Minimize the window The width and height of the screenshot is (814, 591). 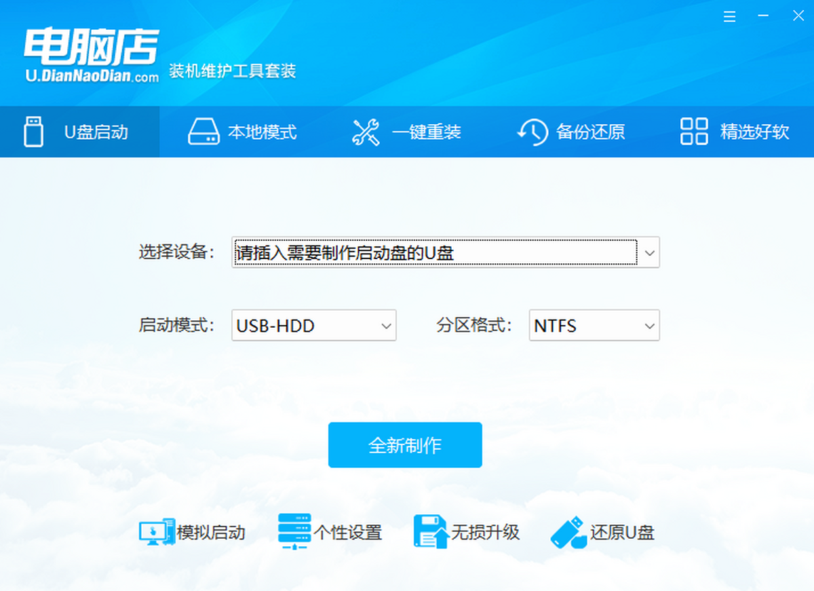pyautogui.click(x=764, y=17)
